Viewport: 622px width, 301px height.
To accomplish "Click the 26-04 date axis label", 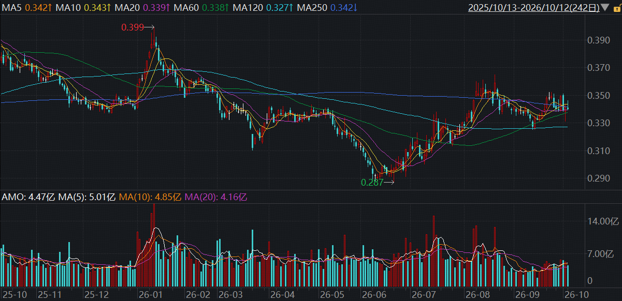I will 282,295.
